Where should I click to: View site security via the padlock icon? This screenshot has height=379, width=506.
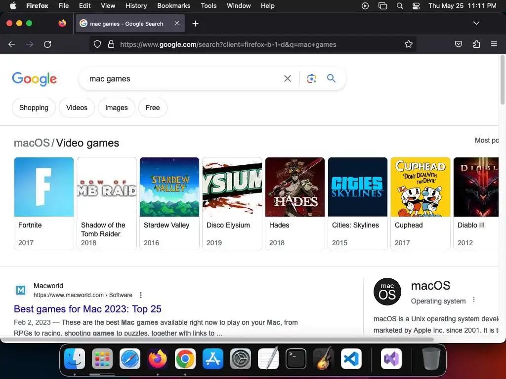(x=111, y=44)
